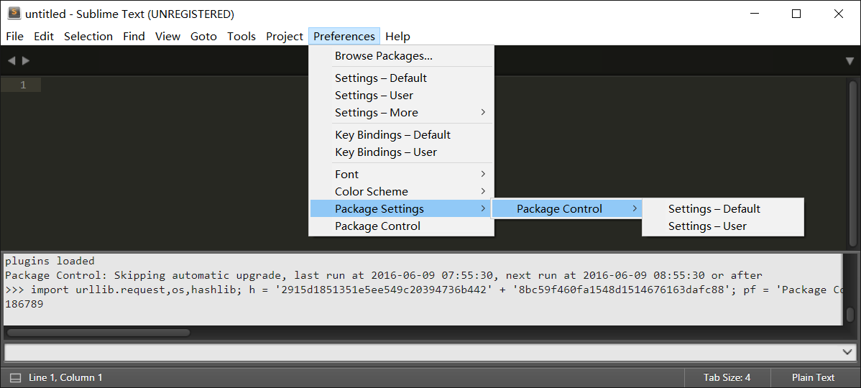The image size is (861, 388).
Task: Close the Preferences menu via its title
Action: point(344,36)
